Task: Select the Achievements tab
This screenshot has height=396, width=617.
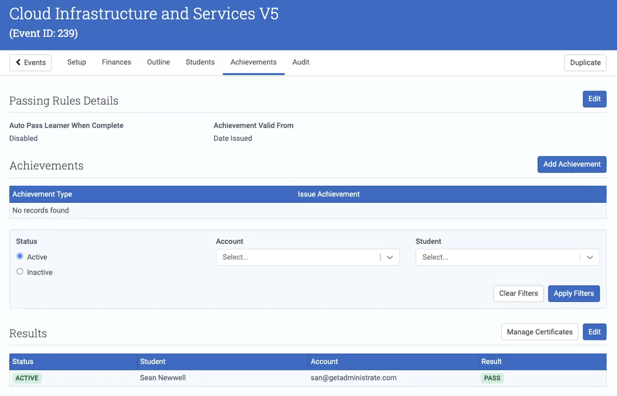Action: click(253, 62)
